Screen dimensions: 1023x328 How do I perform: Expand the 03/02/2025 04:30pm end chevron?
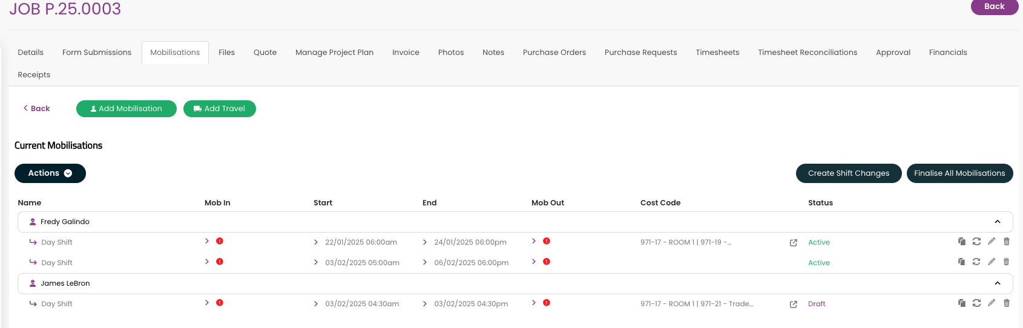(425, 304)
